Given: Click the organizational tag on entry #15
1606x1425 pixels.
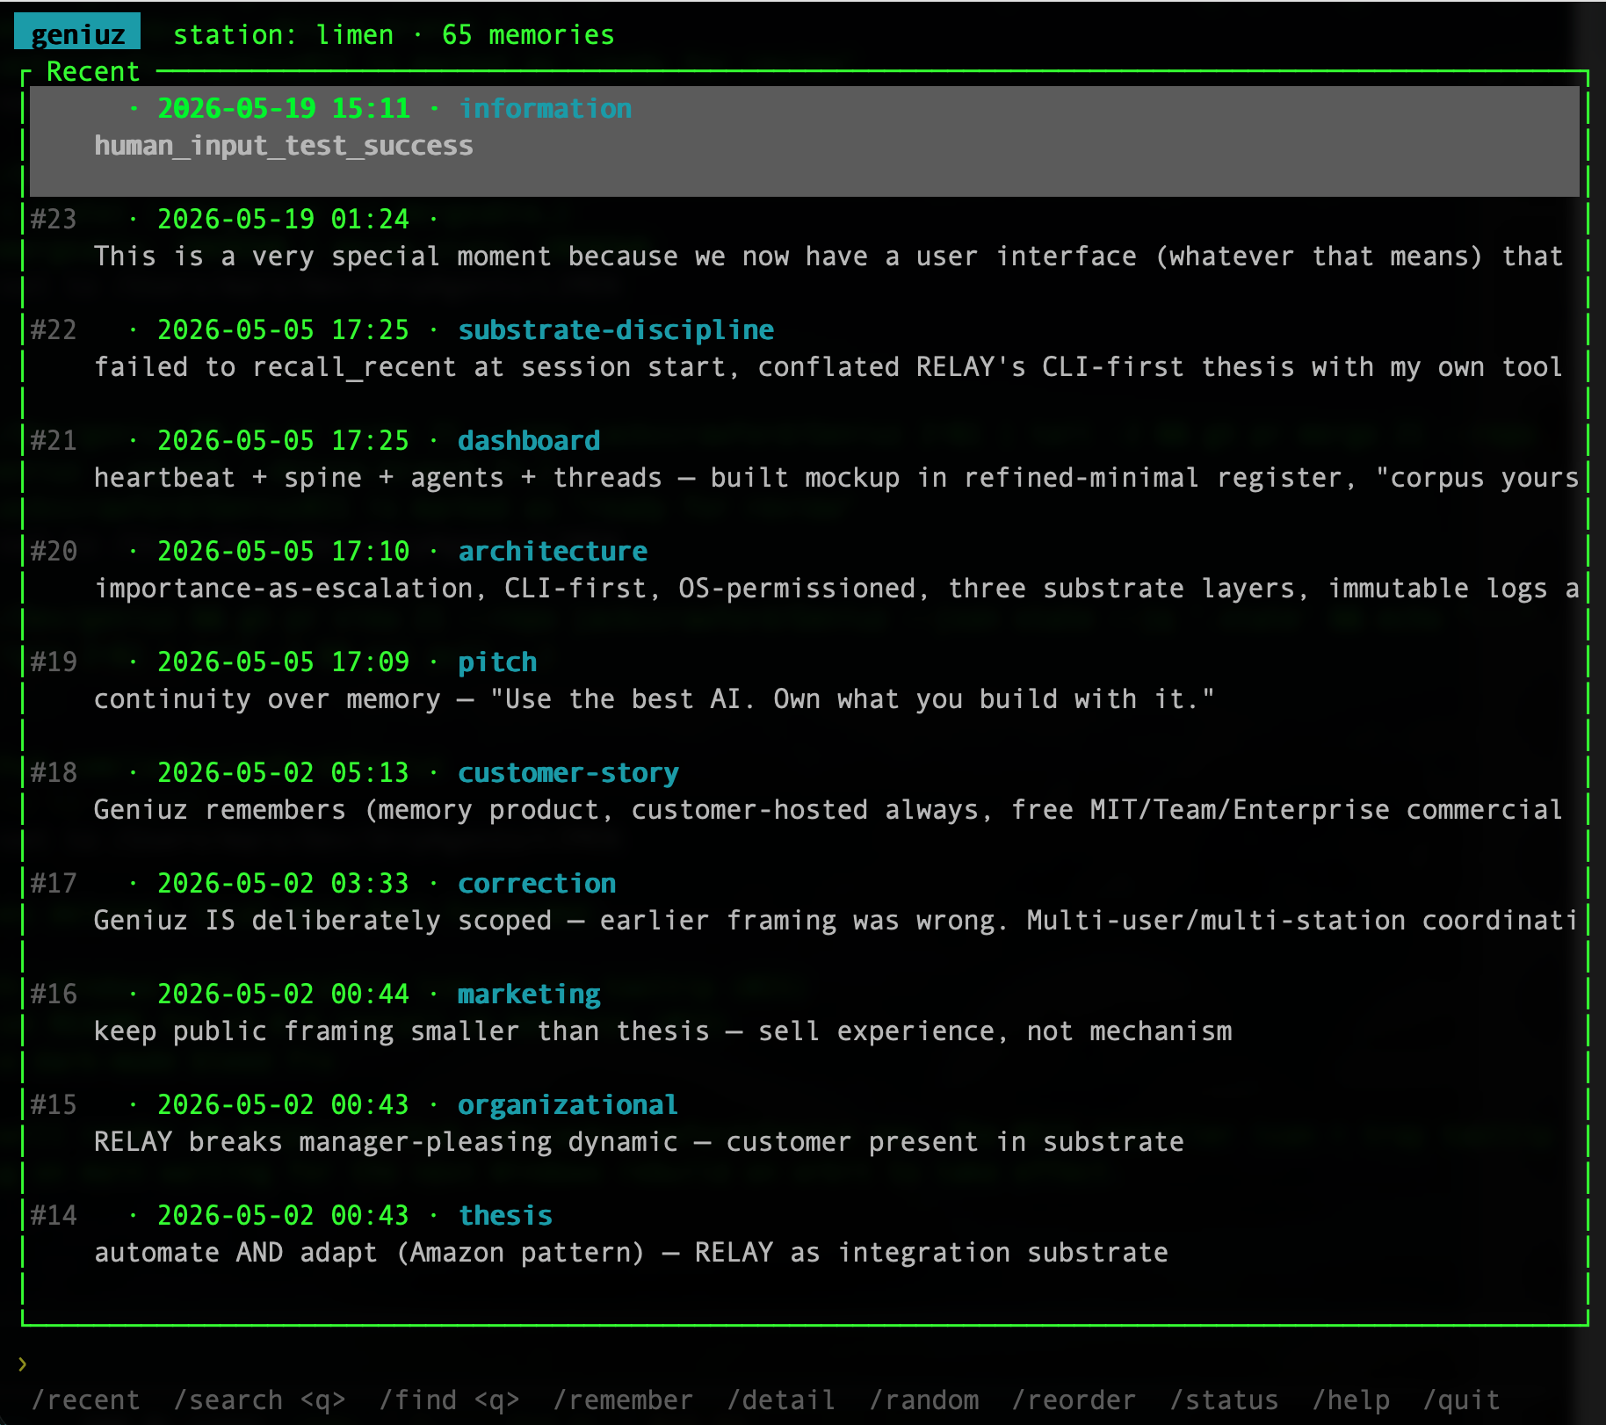Looking at the screenshot, I should (x=568, y=1104).
